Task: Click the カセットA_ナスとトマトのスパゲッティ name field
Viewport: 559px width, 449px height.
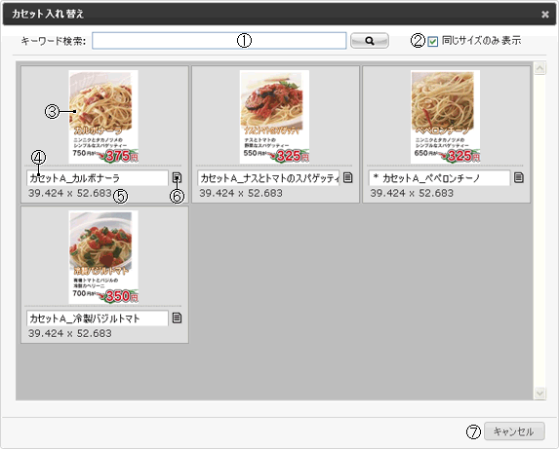Action: tap(268, 178)
